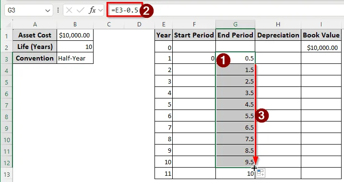Click the Year cell with value 8
Viewport: 344px width, 182px height.
(164, 139)
